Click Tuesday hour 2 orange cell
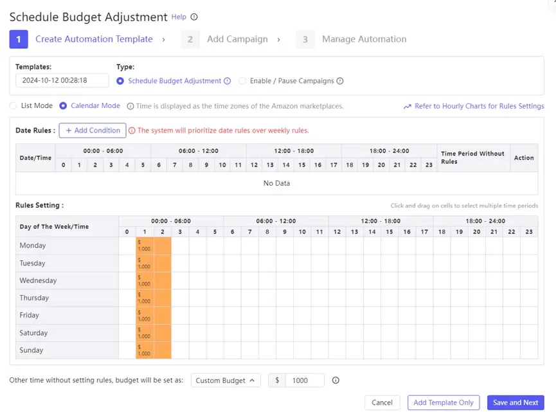 click(x=163, y=263)
